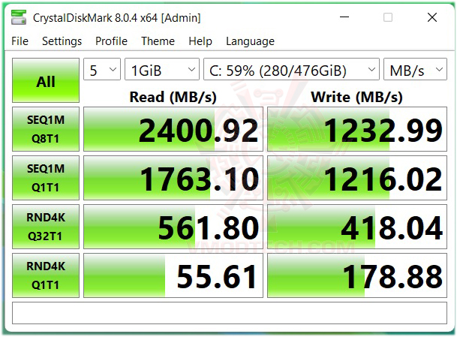This screenshot has height=337, width=457.
Task: Open the Help menu
Action: (200, 41)
